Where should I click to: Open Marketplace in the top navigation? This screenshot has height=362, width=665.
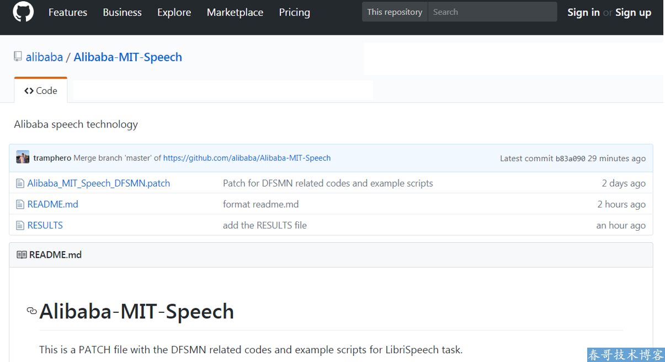pos(235,12)
